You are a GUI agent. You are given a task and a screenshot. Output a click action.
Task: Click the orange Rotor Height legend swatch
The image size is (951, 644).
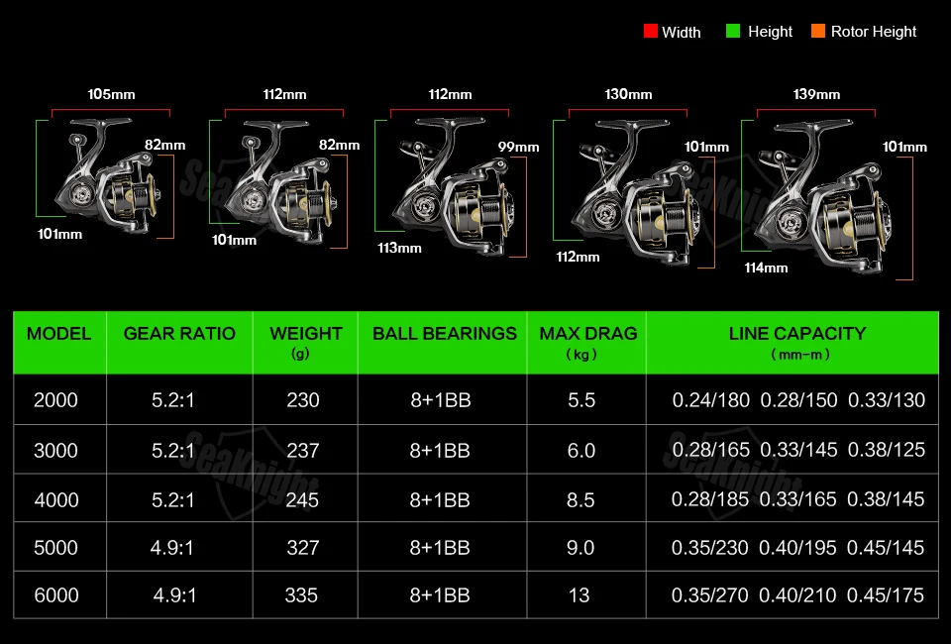pyautogui.click(x=818, y=31)
